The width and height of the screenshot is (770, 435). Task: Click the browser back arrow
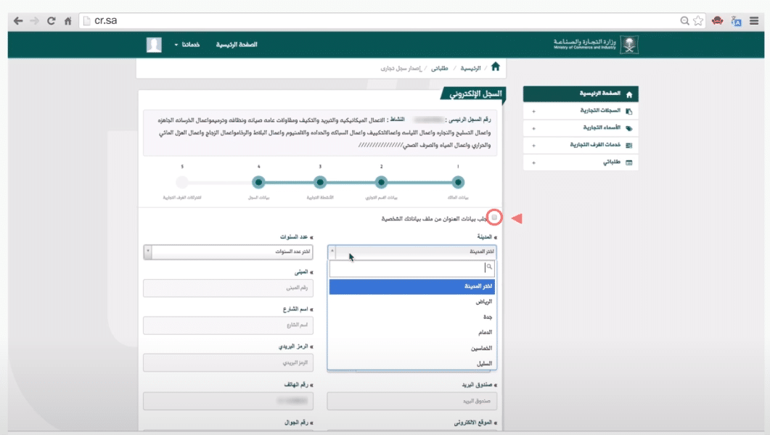tap(18, 20)
